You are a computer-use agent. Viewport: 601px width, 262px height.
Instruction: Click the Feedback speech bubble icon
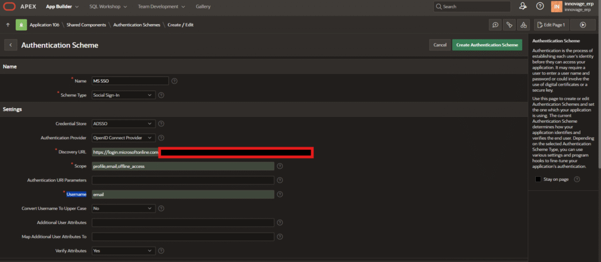tap(495, 25)
